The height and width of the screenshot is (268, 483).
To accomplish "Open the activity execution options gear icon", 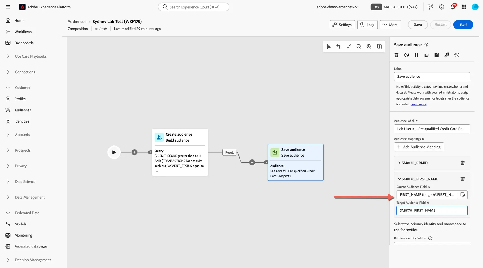I will [x=447, y=55].
